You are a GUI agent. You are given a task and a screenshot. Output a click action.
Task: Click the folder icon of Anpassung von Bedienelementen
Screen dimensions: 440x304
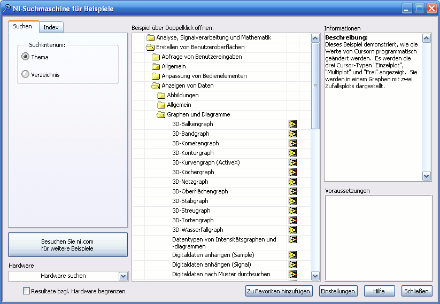tap(156, 76)
